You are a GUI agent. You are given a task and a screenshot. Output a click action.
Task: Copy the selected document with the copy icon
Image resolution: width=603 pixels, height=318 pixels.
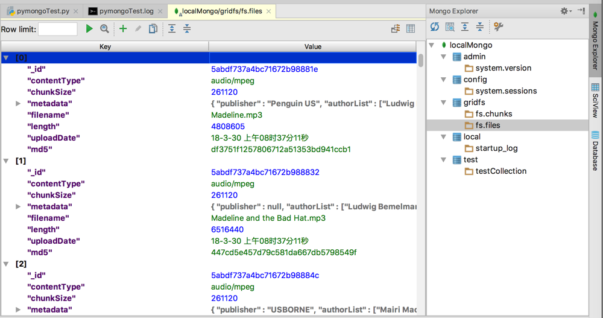153,29
